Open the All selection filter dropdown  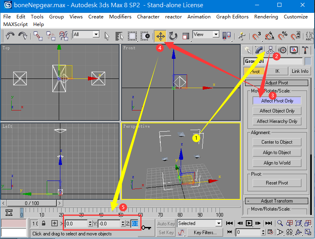pos(86,35)
